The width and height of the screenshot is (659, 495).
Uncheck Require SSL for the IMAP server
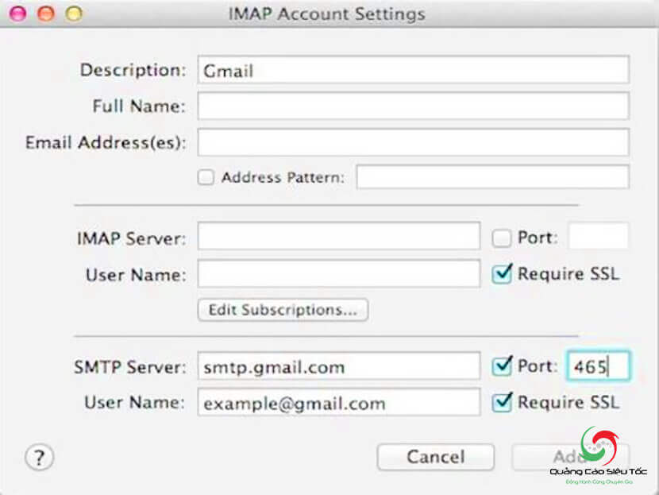click(x=502, y=274)
